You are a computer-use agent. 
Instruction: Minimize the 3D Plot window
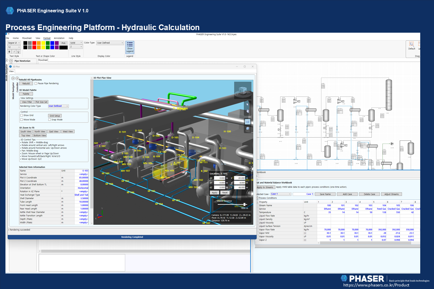point(237,67)
